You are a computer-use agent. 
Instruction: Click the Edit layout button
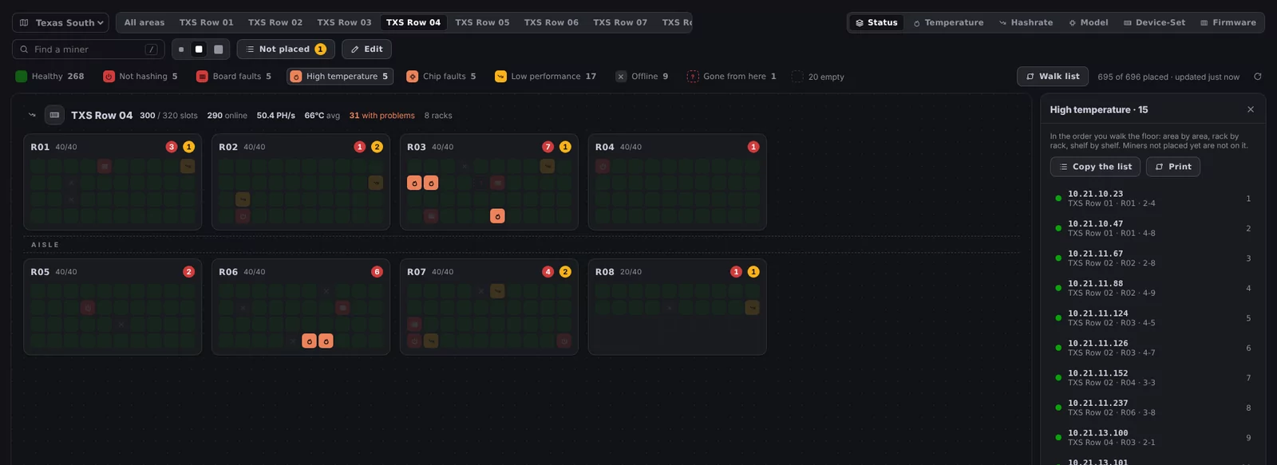[367, 49]
